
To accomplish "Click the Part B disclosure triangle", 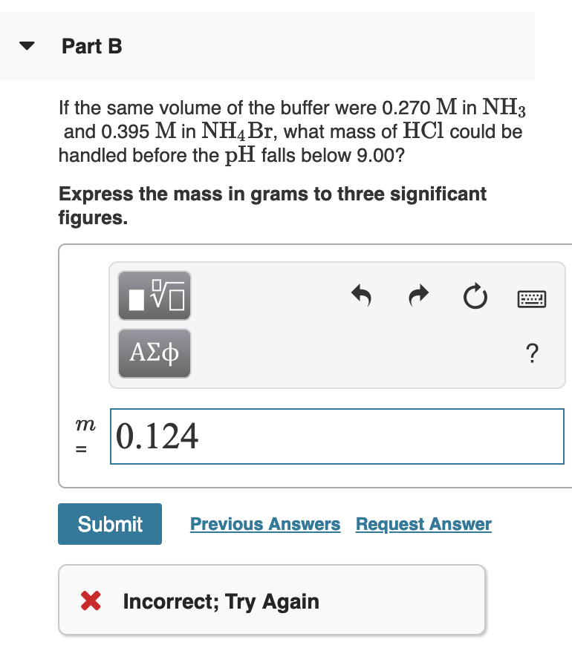I will pyautogui.click(x=26, y=46).
